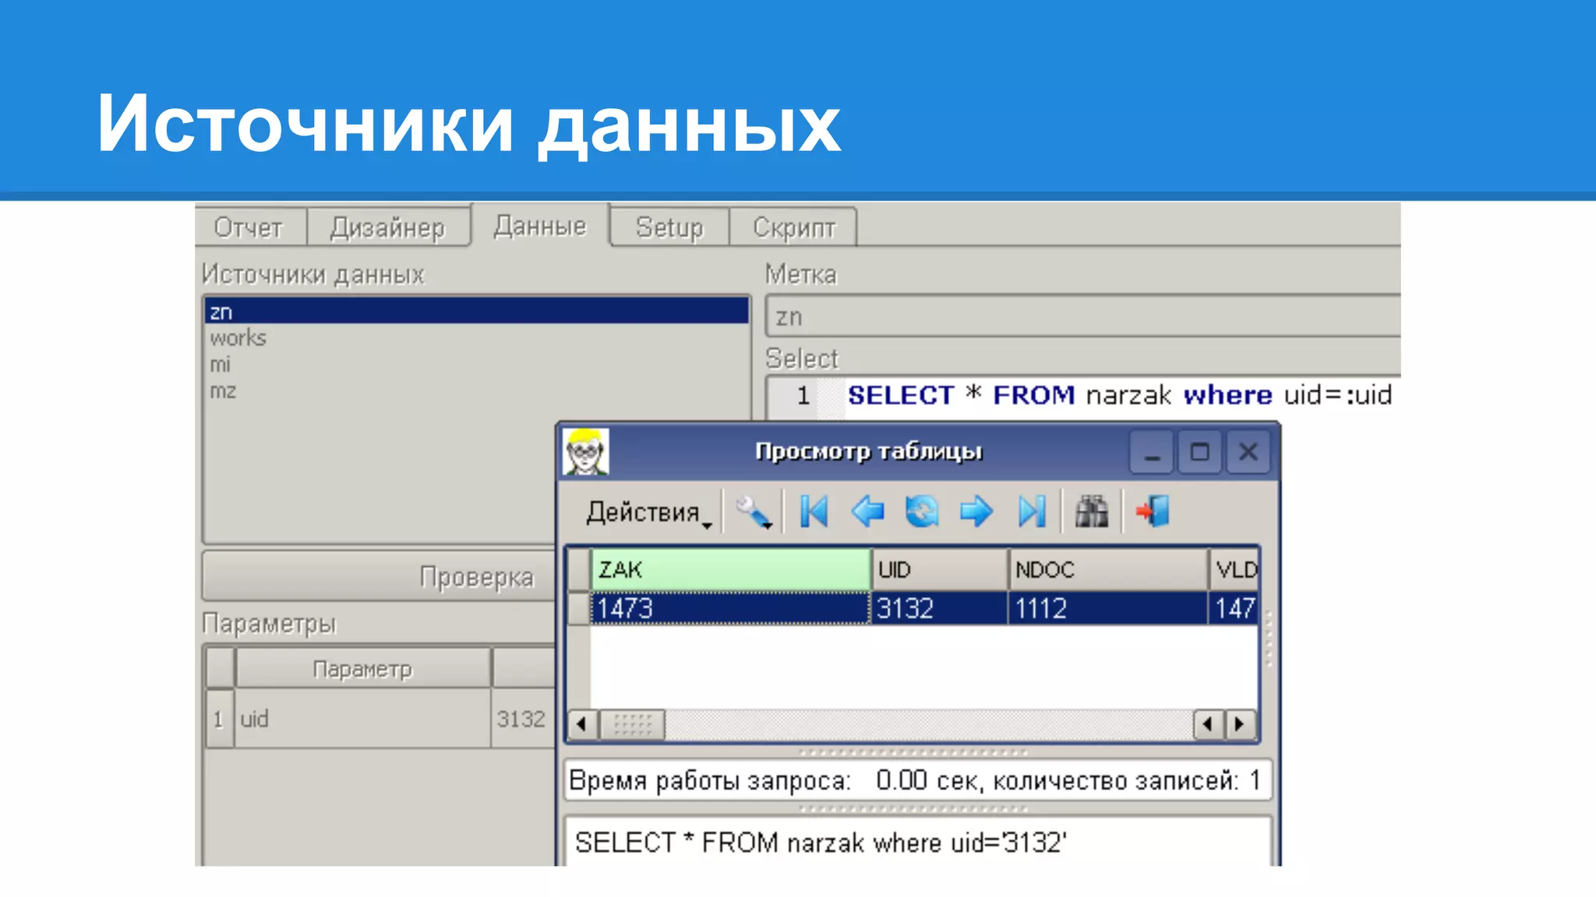The width and height of the screenshot is (1596, 897).
Task: Open binoculars search icon
Action: coord(1091,512)
